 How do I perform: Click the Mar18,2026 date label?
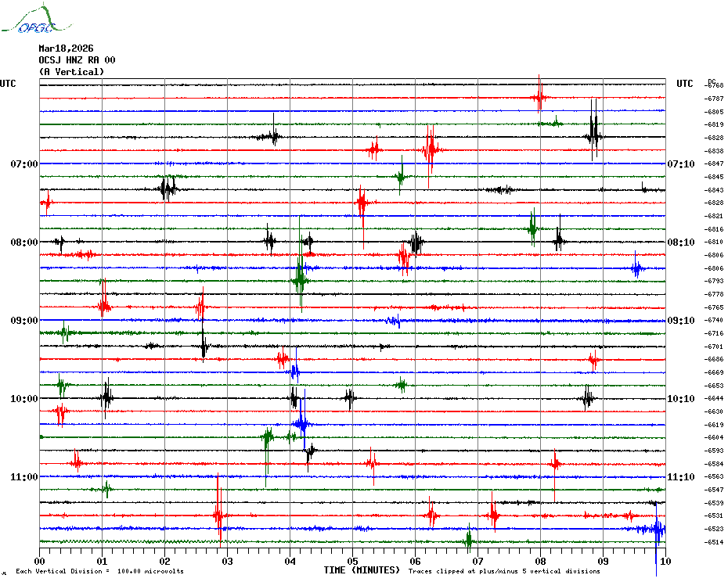coord(66,48)
